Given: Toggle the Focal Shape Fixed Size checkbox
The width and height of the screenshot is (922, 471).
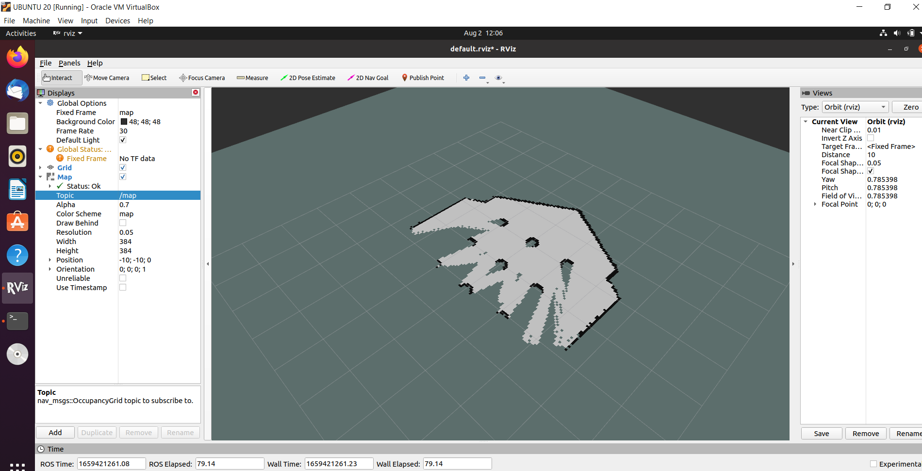Looking at the screenshot, I should tap(871, 171).
